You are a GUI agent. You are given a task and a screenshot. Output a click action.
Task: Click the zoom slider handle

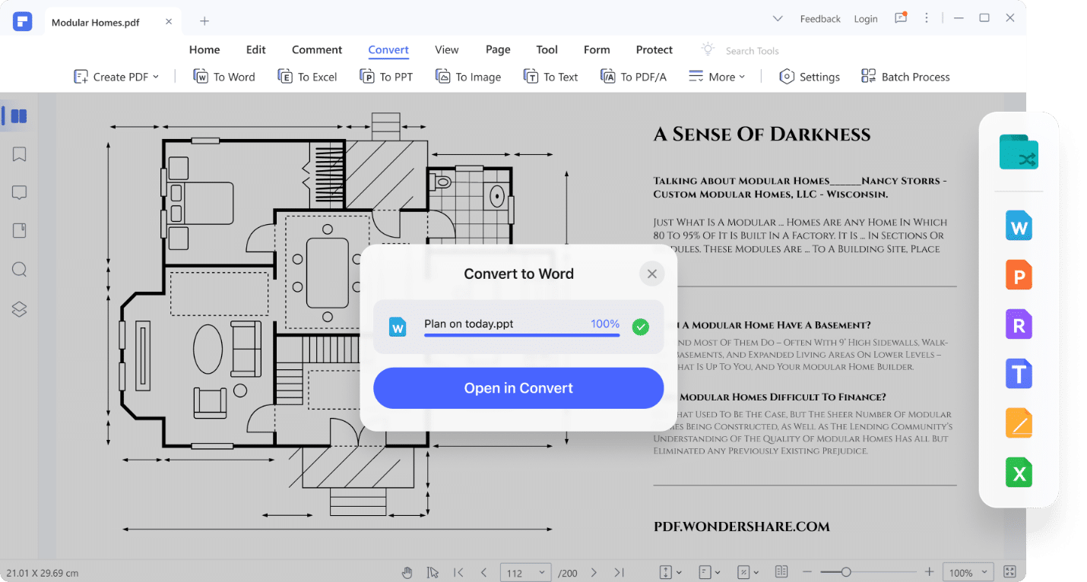pos(845,572)
